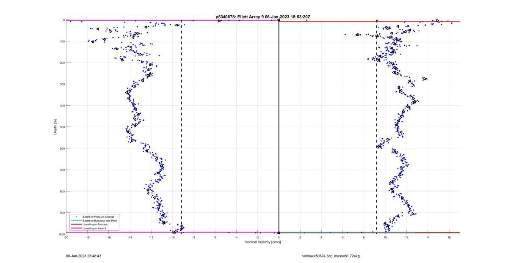The image size is (508, 263).
Task: Click velocity axis tick label "-10"
Action: click(x=172, y=238)
